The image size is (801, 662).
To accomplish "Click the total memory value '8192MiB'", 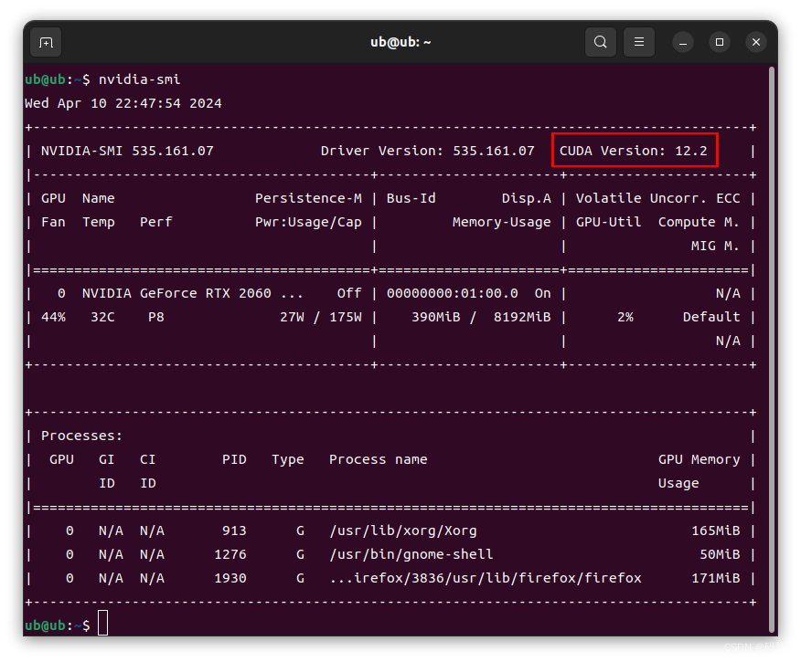I will click(x=522, y=317).
